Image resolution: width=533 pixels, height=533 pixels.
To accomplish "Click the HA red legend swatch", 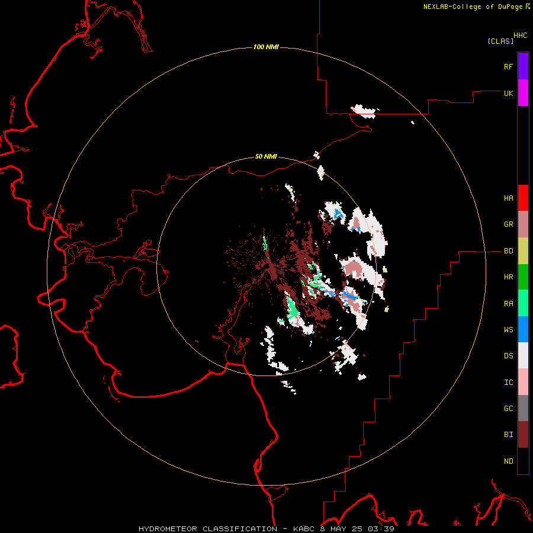I will coord(523,198).
